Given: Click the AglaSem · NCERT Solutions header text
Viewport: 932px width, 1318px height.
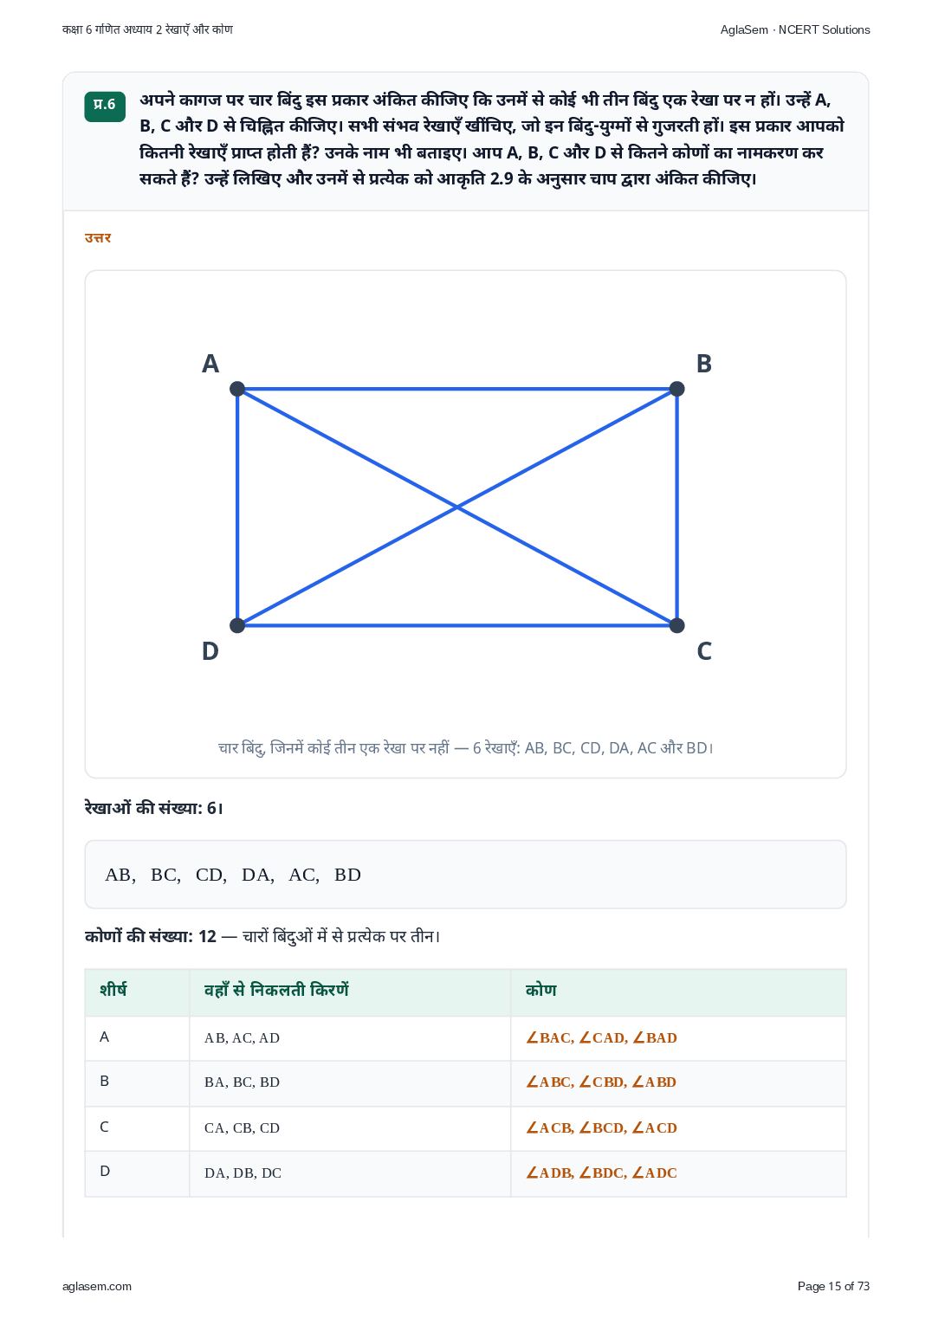Looking at the screenshot, I should click(x=795, y=29).
